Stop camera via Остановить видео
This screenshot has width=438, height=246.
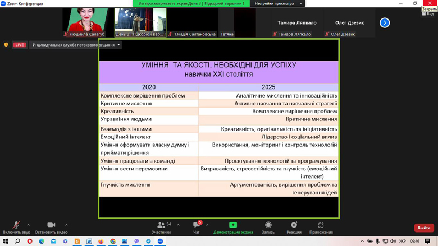coord(51,228)
